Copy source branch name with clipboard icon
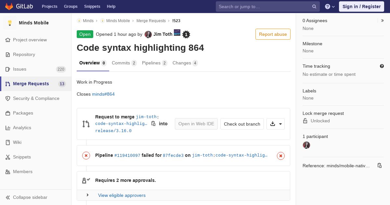Image resolution: width=390 pixels, height=205 pixels. tap(153, 124)
